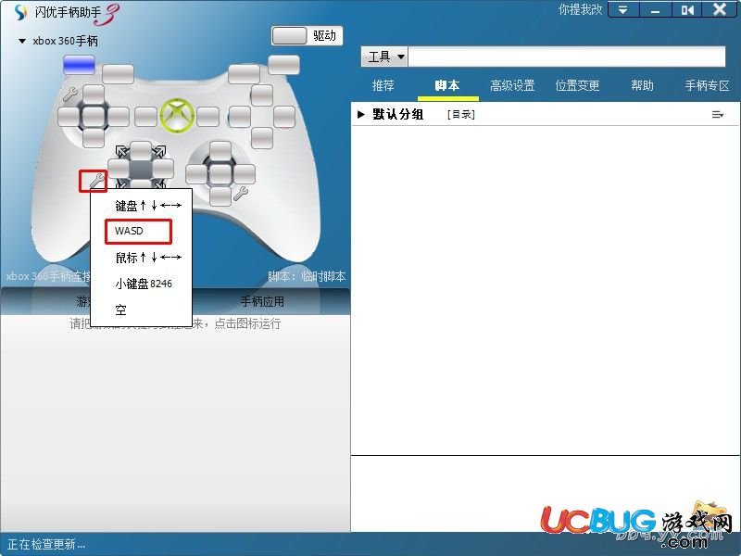
Task: Expand the 默认分组 group
Action: (x=361, y=114)
